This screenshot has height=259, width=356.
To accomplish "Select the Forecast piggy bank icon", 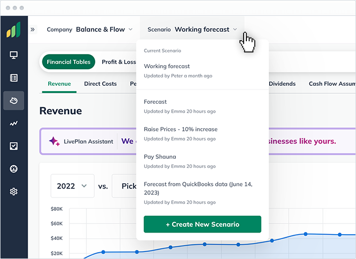I will pos(14,101).
